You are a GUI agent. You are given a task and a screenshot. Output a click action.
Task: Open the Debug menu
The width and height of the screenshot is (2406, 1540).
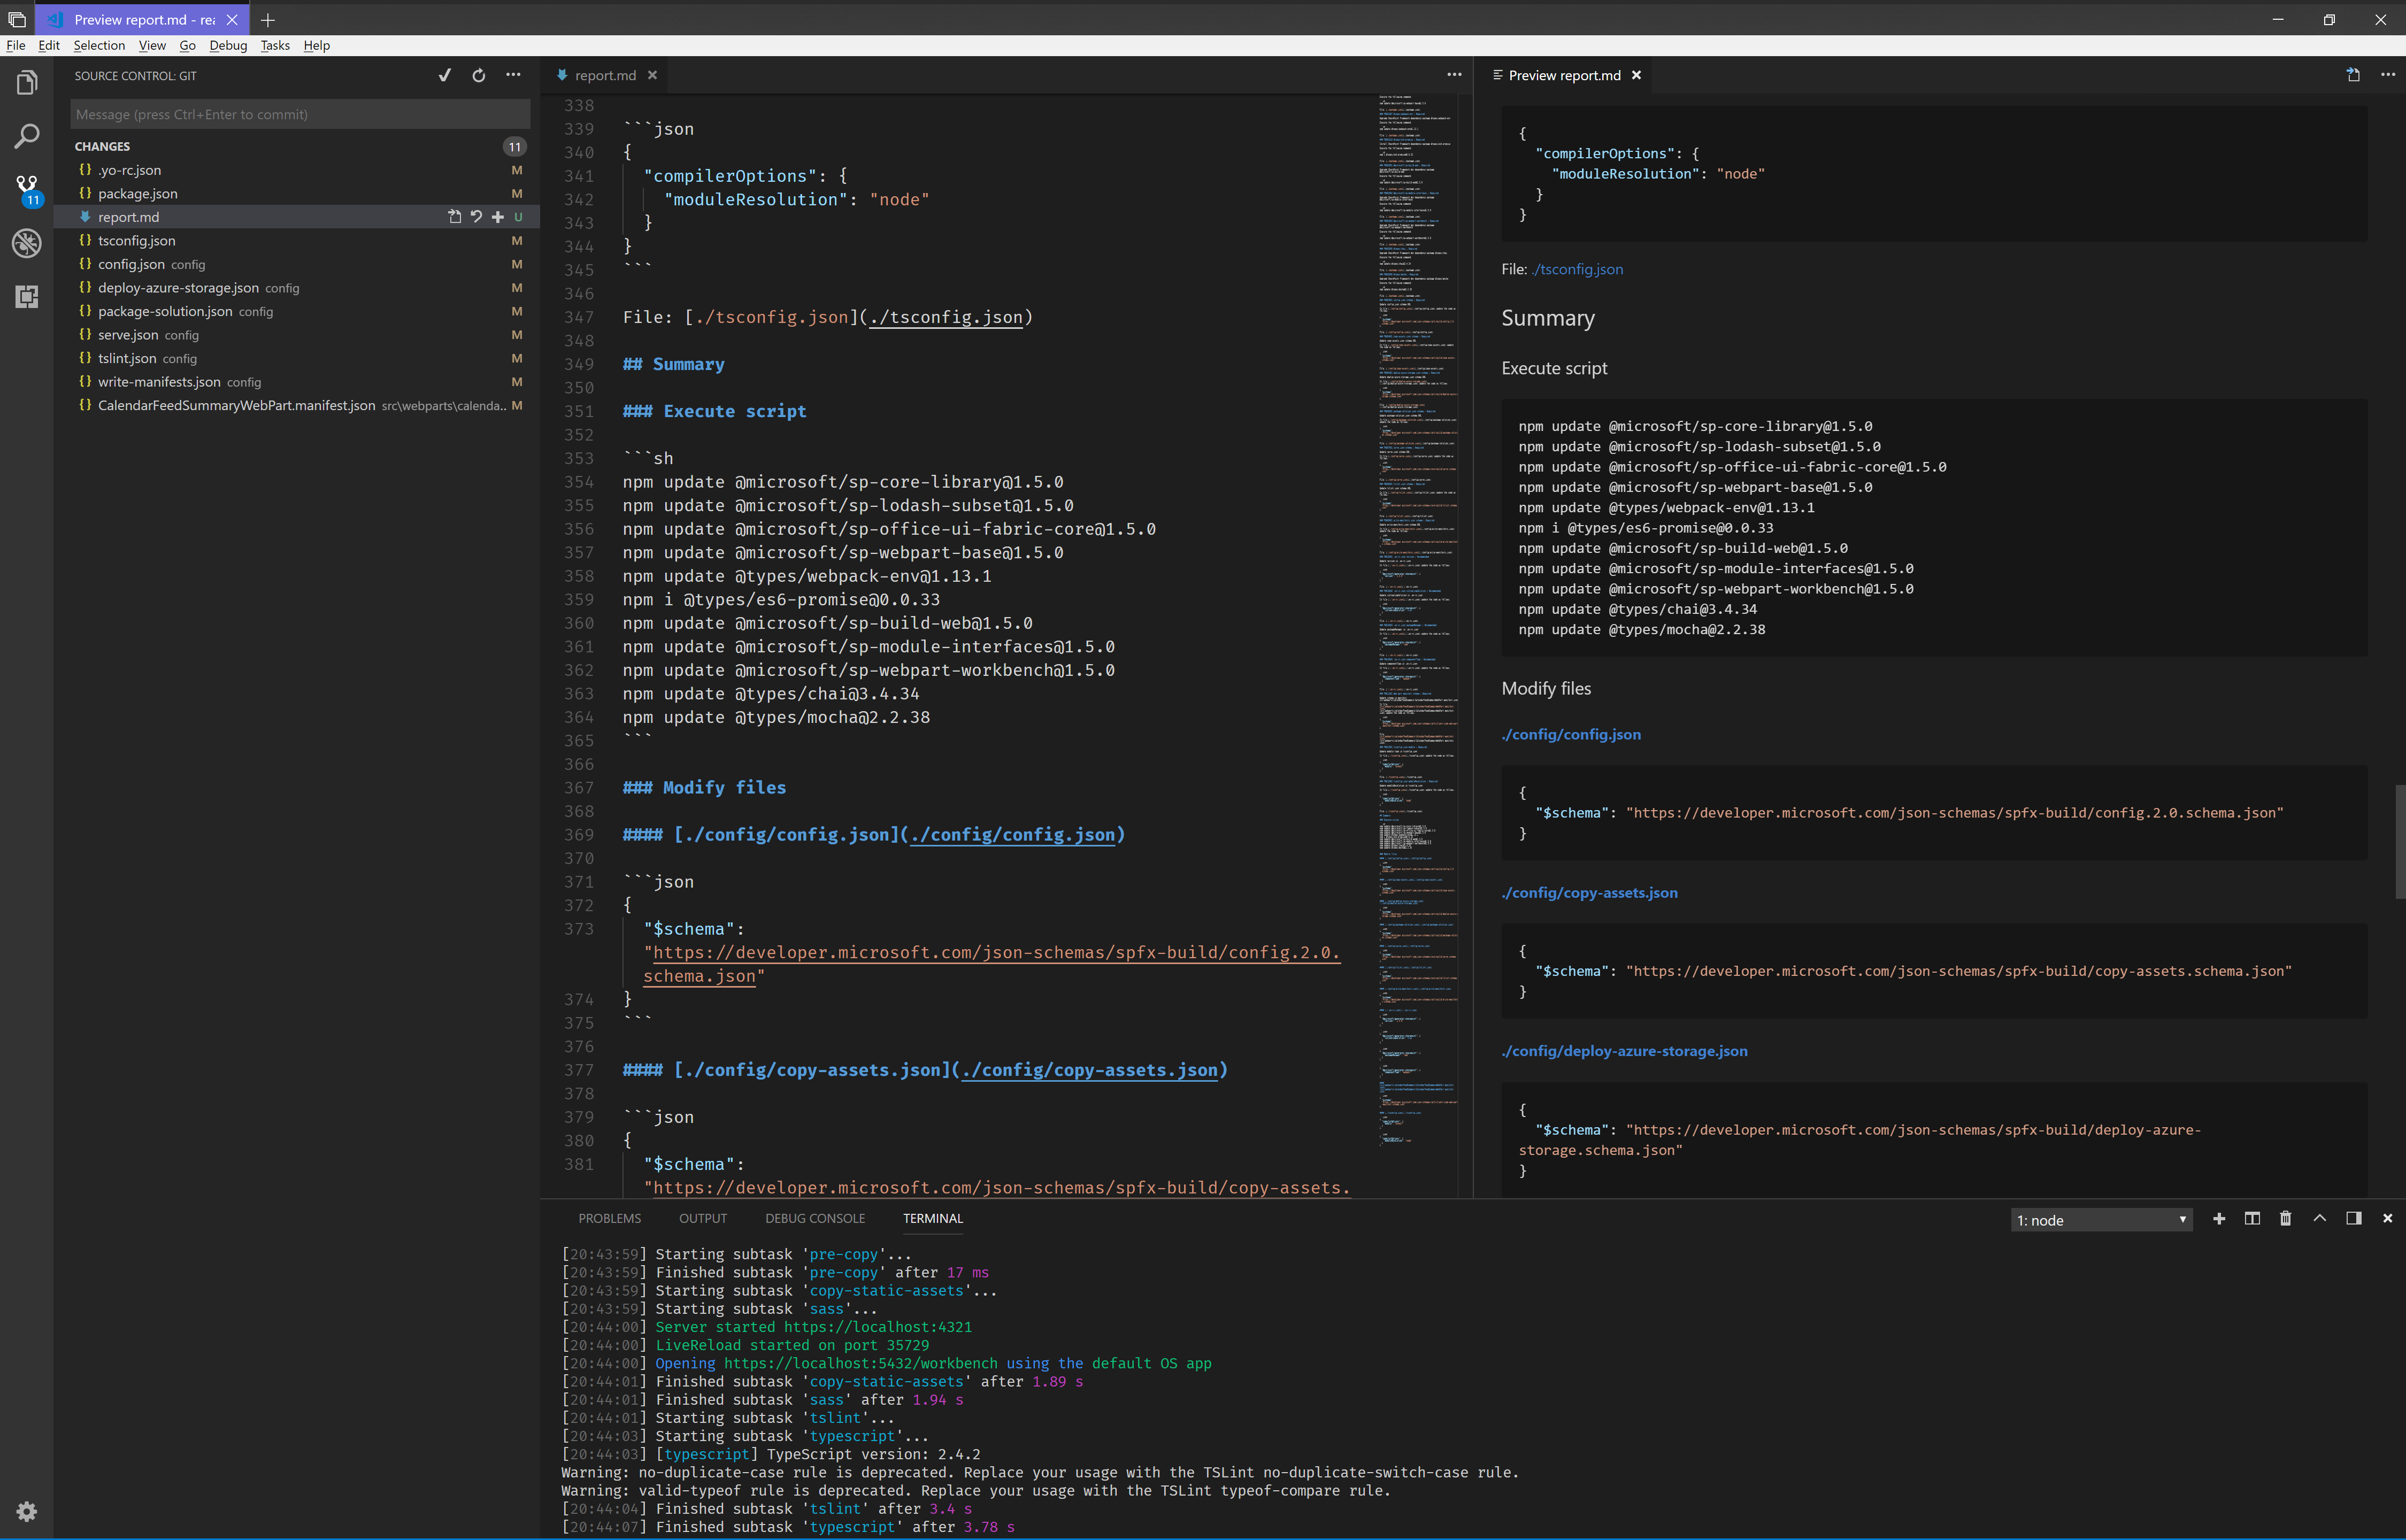coord(228,45)
